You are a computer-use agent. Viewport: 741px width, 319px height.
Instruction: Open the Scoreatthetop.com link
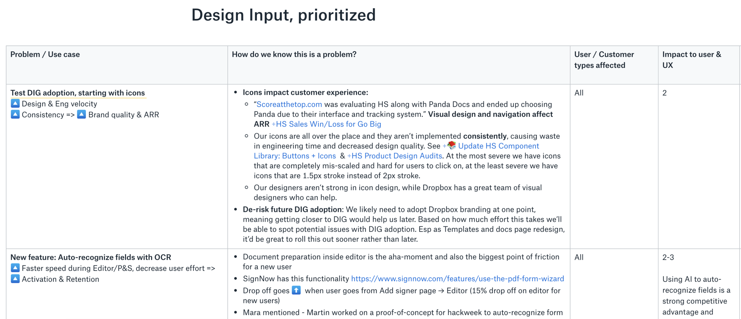tap(289, 104)
